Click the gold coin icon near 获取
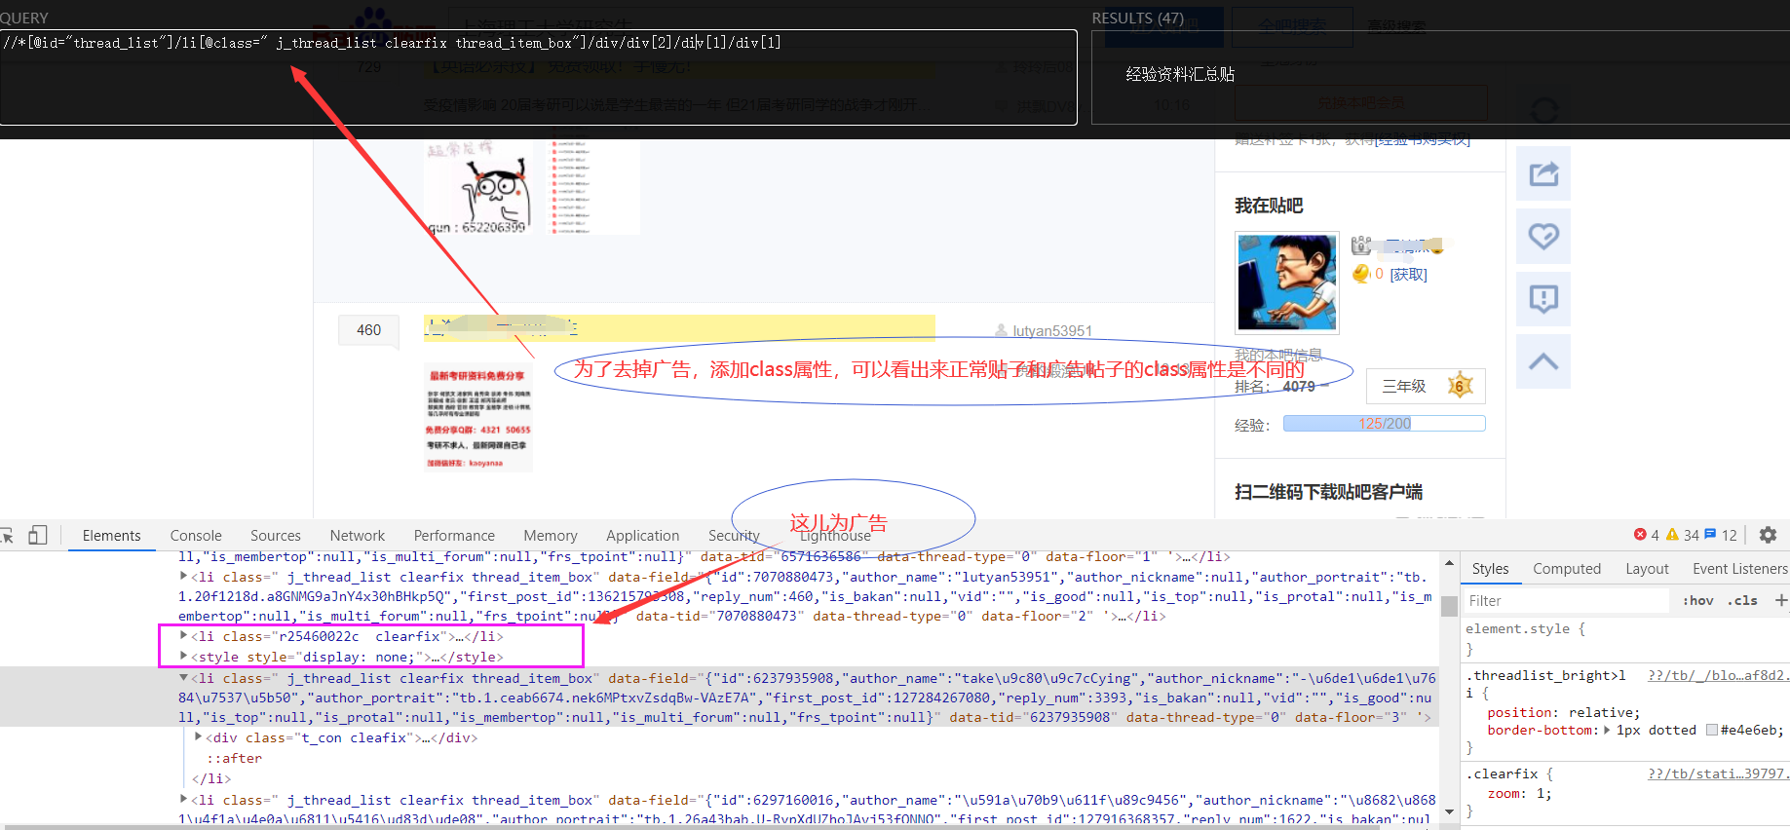 (x=1361, y=274)
